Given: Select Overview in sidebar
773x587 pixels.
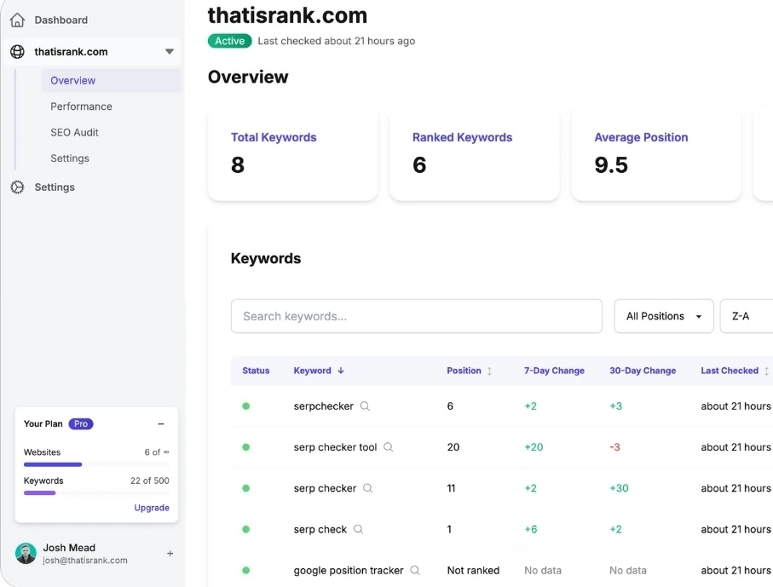Looking at the screenshot, I should pyautogui.click(x=111, y=80).
